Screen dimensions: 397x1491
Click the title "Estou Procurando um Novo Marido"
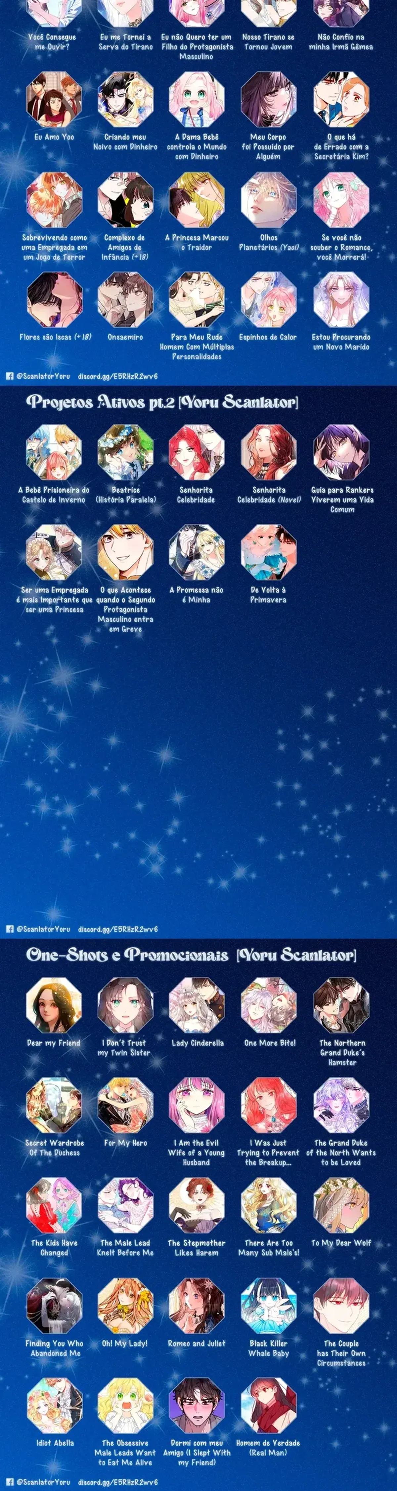(x=341, y=341)
